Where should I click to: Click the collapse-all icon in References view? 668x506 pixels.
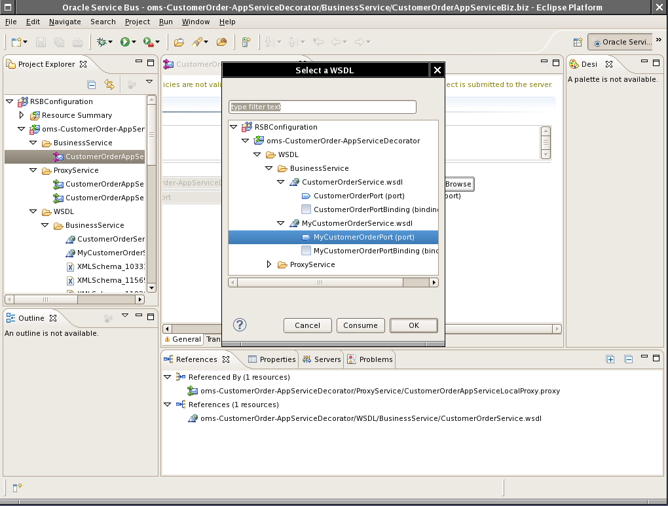[x=629, y=359]
